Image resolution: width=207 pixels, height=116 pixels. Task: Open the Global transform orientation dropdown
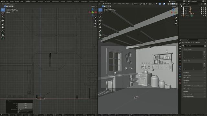[x=135, y=4]
